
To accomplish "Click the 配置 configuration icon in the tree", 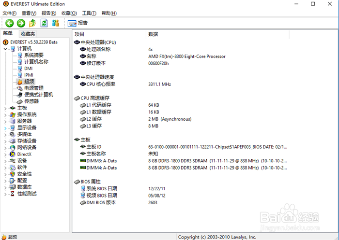I will pyautogui.click(x=13, y=181).
